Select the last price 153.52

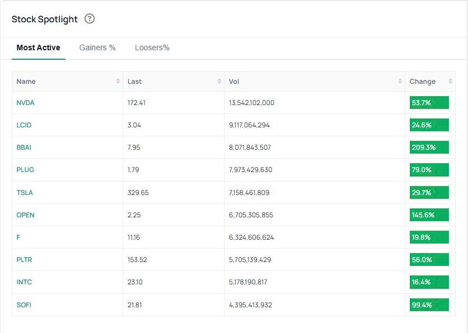(137, 260)
